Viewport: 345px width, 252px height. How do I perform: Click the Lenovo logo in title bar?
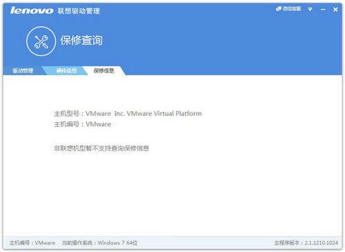32,10
